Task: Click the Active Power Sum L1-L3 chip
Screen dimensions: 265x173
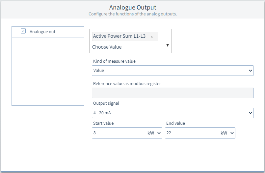Action: (x=125, y=36)
